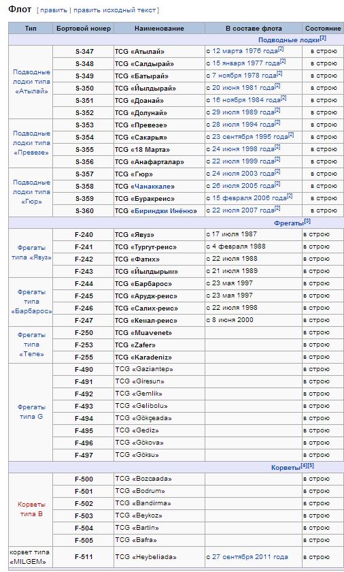Click reference [2] next to Подводные лодки
344x572 pixels.
[323, 38]
